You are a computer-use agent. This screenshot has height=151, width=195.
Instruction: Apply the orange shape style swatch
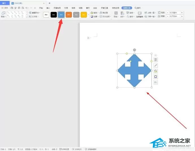pyautogui.click(x=69, y=15)
